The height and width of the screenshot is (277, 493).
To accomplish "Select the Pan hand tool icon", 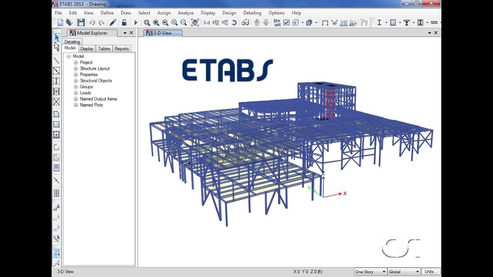I will 195,23.
